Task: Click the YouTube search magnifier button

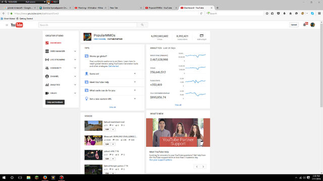Action: (142, 25)
